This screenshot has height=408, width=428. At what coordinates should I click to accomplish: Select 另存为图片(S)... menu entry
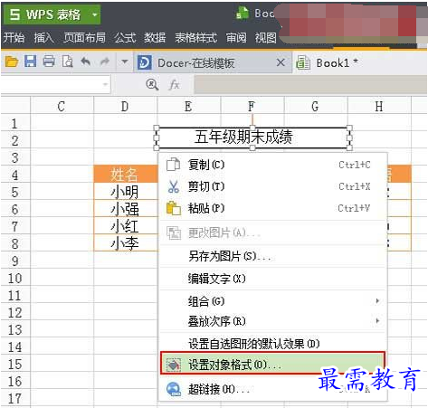(x=272, y=257)
